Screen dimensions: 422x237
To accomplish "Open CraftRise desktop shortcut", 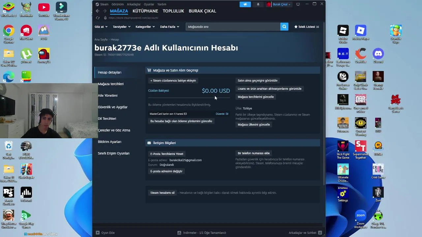I will tap(361, 56).
